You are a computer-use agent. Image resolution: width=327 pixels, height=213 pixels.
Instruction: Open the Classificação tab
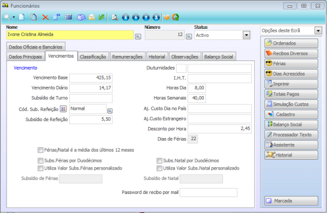[93, 57]
